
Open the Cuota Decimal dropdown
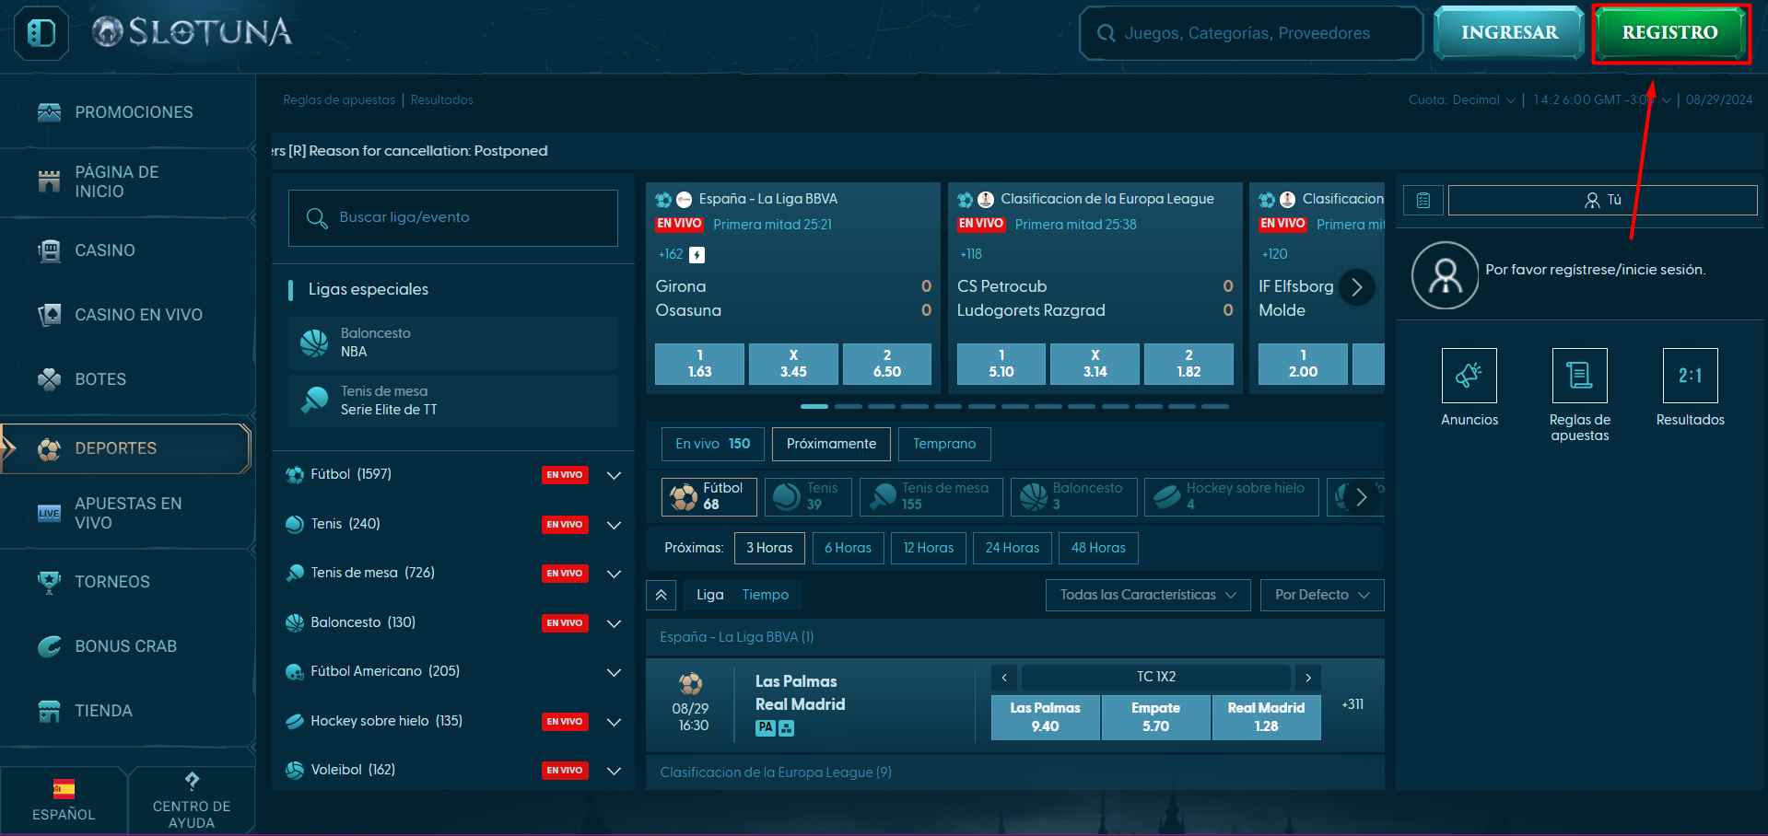(x=1462, y=100)
